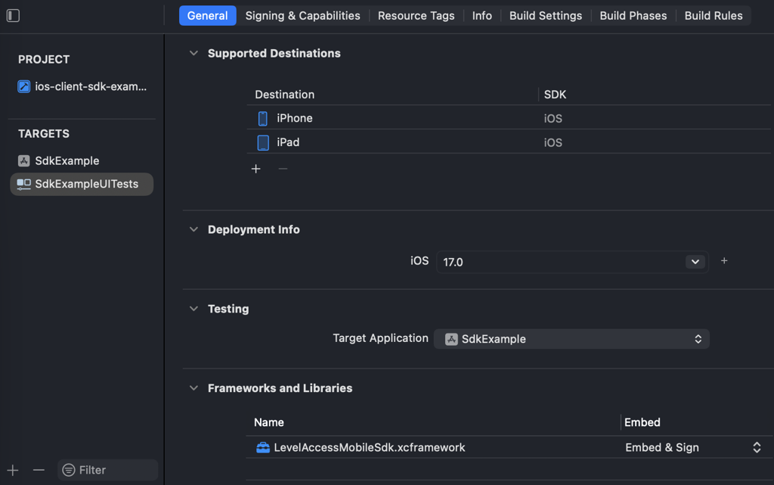The image size is (774, 485).
Task: Click the Name column header
Action: point(269,422)
